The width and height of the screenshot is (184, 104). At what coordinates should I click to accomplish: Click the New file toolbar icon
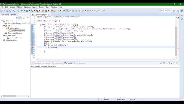tap(2, 11)
